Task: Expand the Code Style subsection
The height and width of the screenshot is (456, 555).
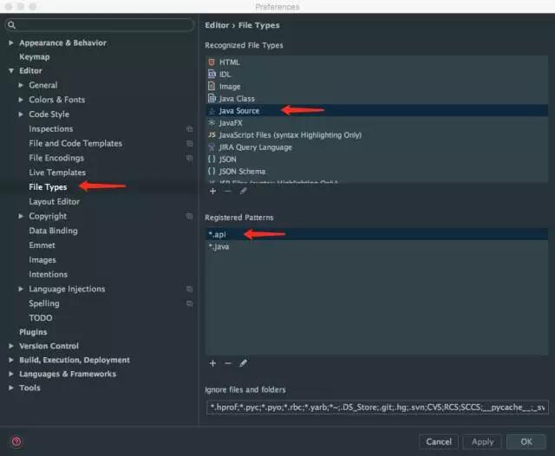Action: pyautogui.click(x=21, y=114)
